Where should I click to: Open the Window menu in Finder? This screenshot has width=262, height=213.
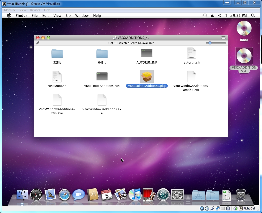point(82,16)
